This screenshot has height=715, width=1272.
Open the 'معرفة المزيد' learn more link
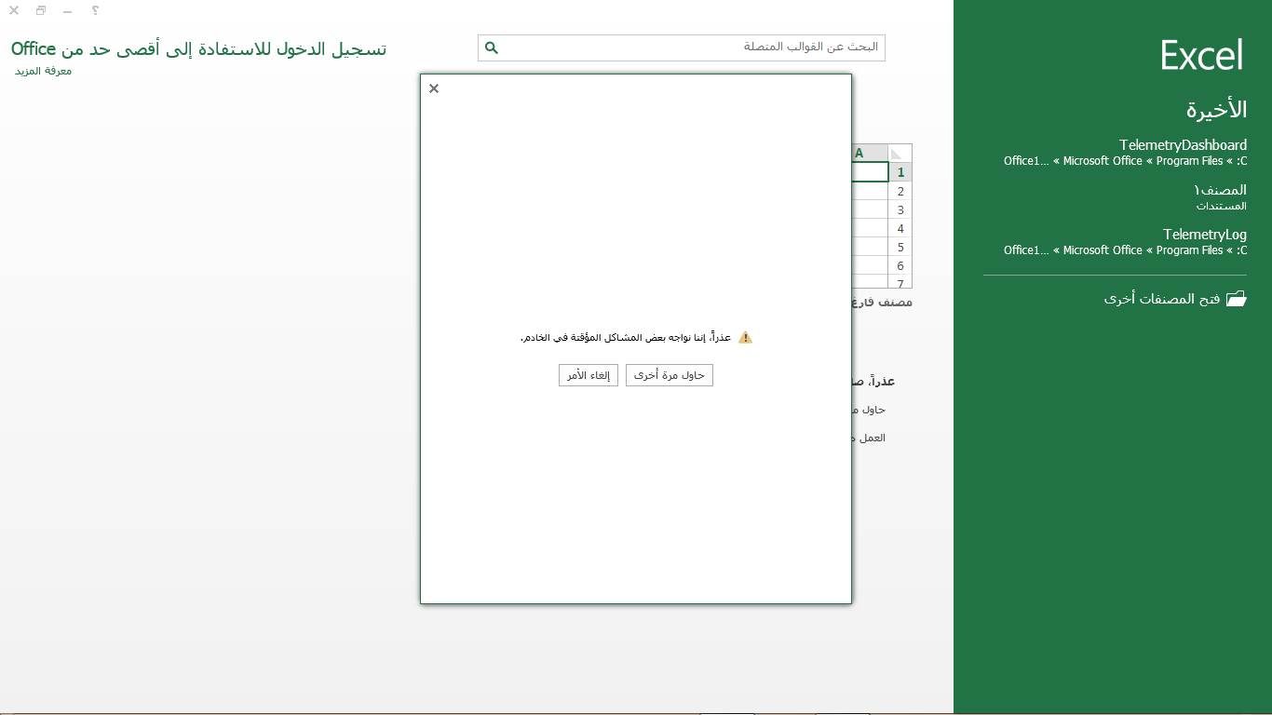coord(43,71)
